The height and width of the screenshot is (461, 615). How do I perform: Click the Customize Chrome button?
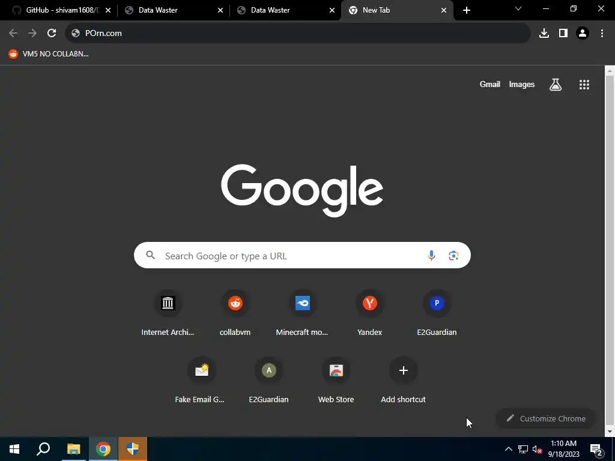point(545,418)
